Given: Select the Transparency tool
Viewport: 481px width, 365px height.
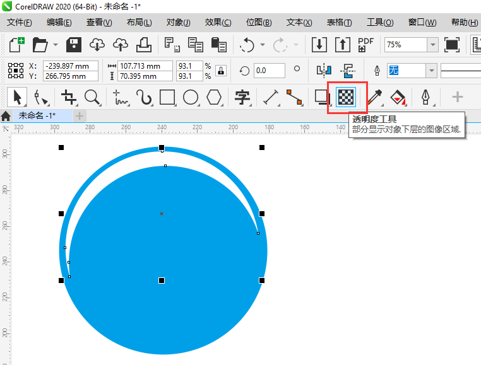Looking at the screenshot, I should pyautogui.click(x=346, y=97).
